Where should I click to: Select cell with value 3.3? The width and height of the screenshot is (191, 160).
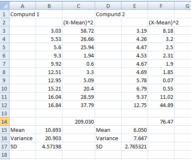point(79,72)
